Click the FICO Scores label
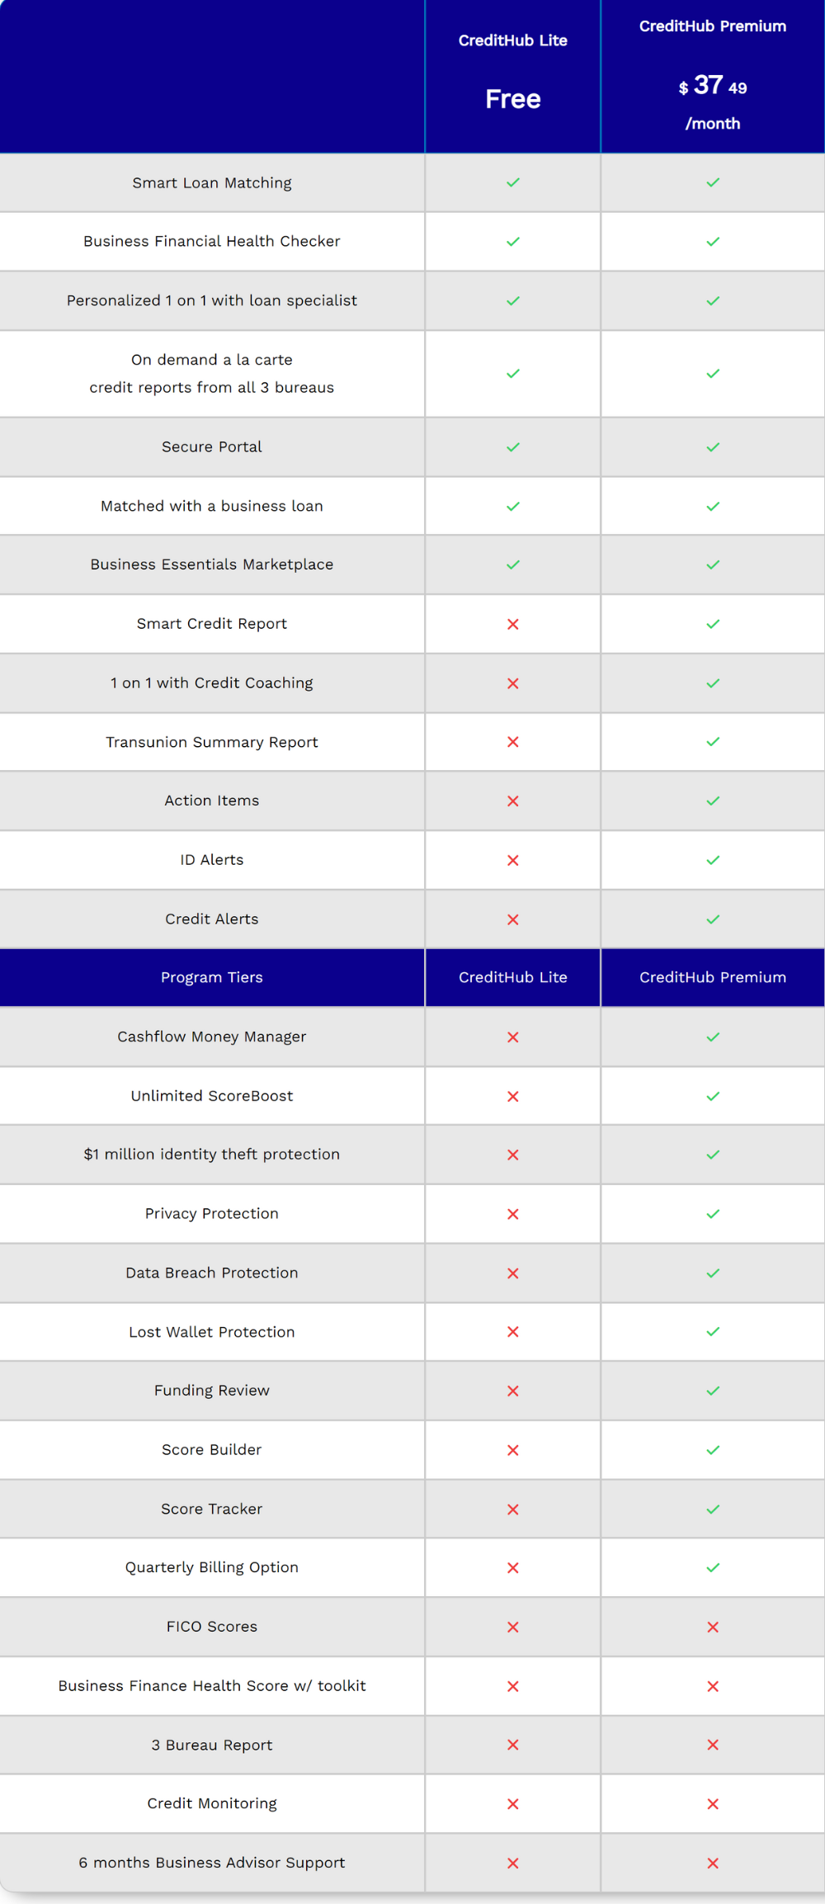This screenshot has height=1904, width=825. coord(212,1627)
